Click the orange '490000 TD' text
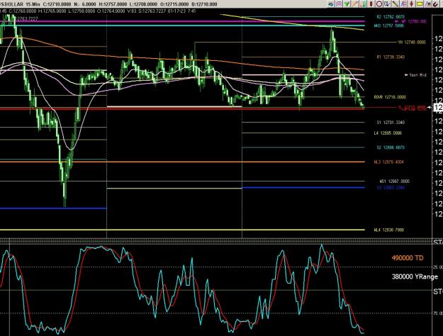The image size is (443, 336). pos(408,258)
